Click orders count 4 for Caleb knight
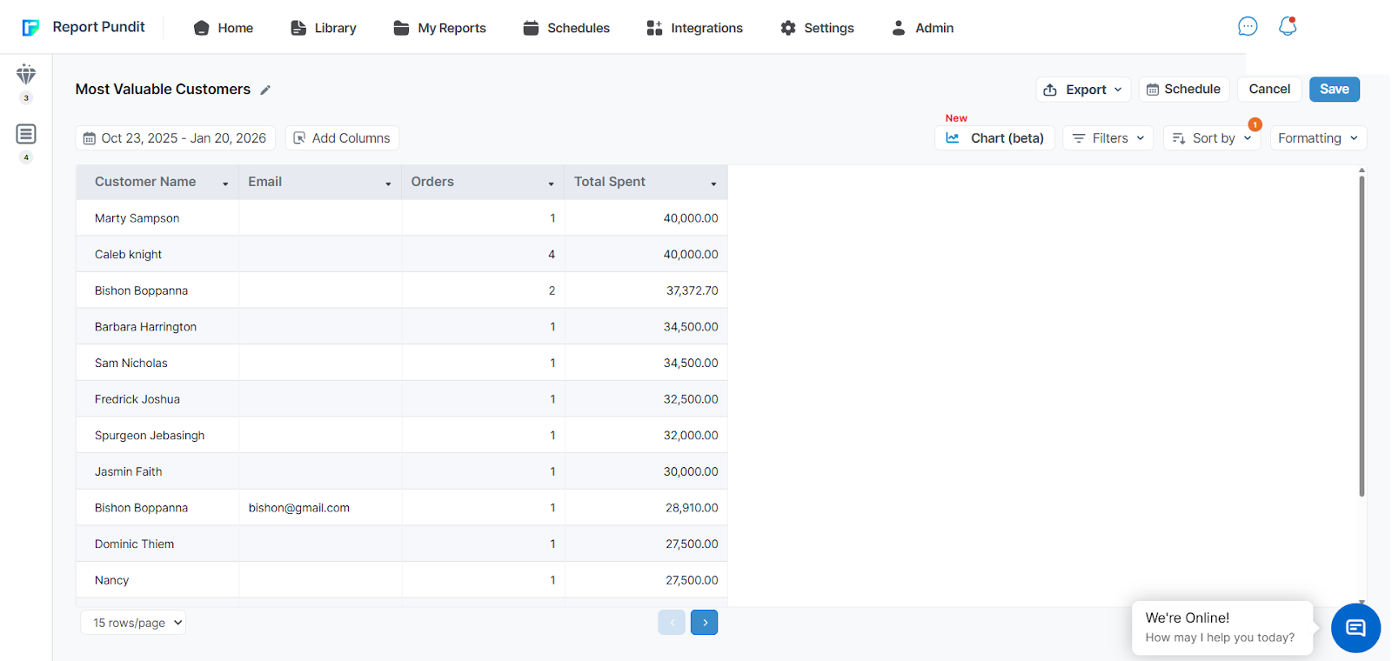The width and height of the screenshot is (1392, 661). (552, 255)
